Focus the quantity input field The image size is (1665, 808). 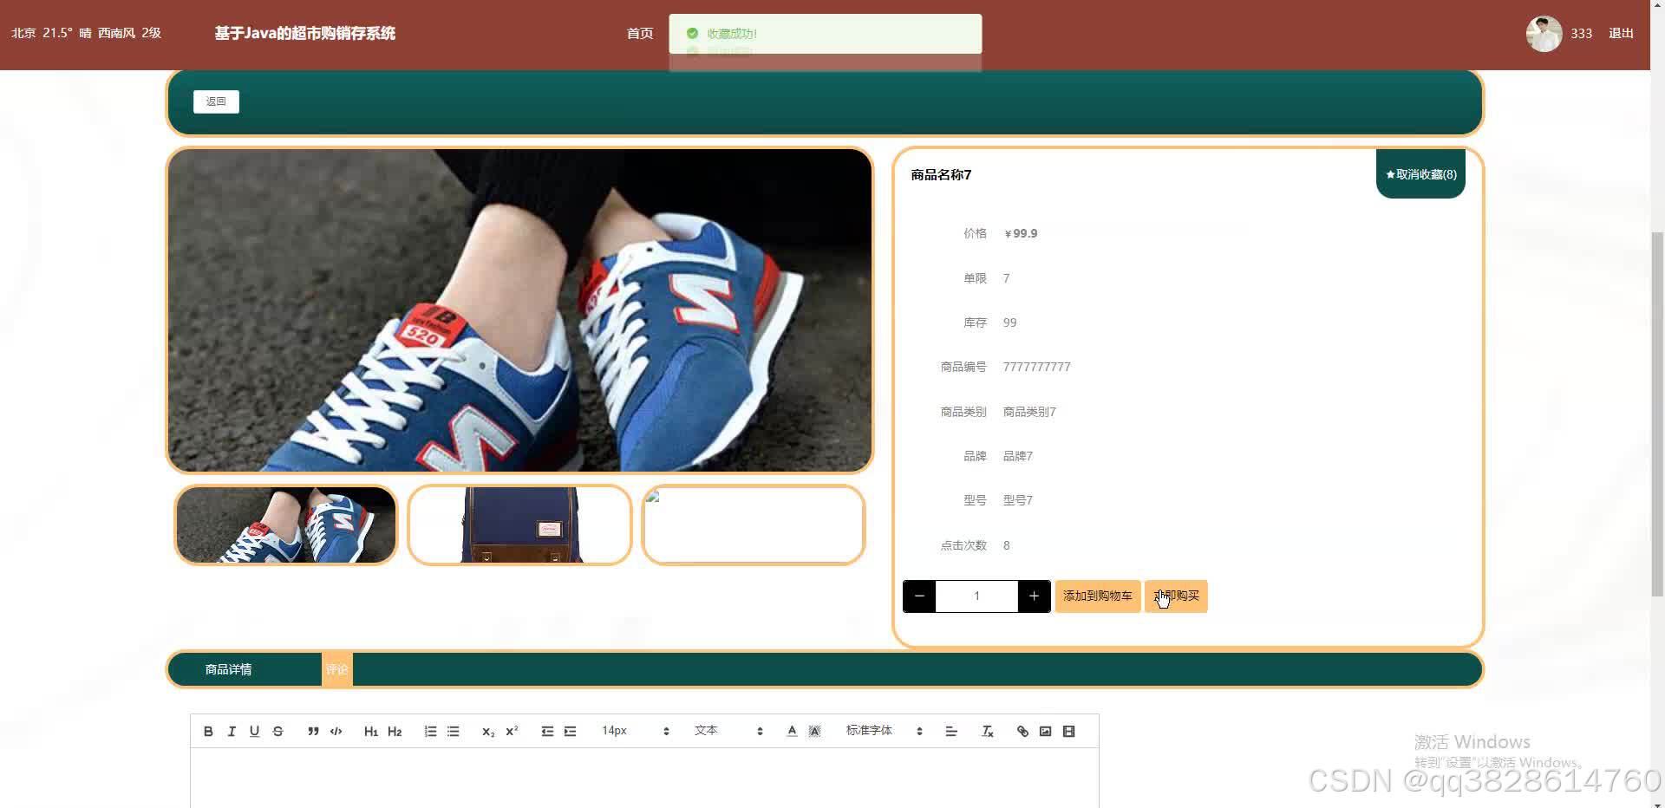976,596
